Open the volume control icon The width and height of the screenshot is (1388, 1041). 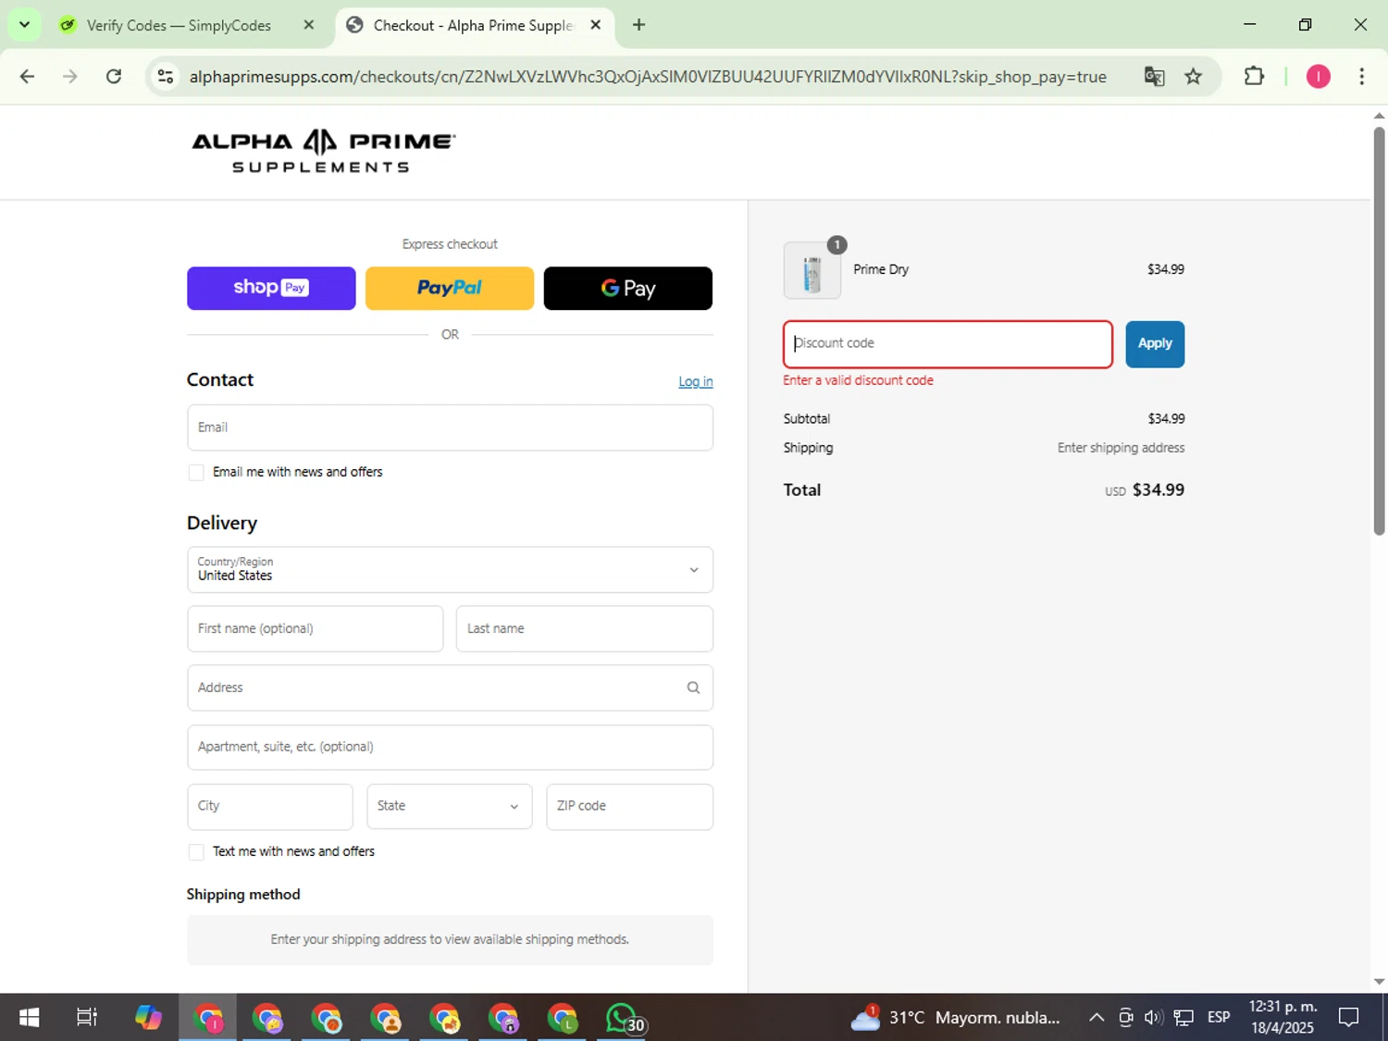click(x=1153, y=1018)
